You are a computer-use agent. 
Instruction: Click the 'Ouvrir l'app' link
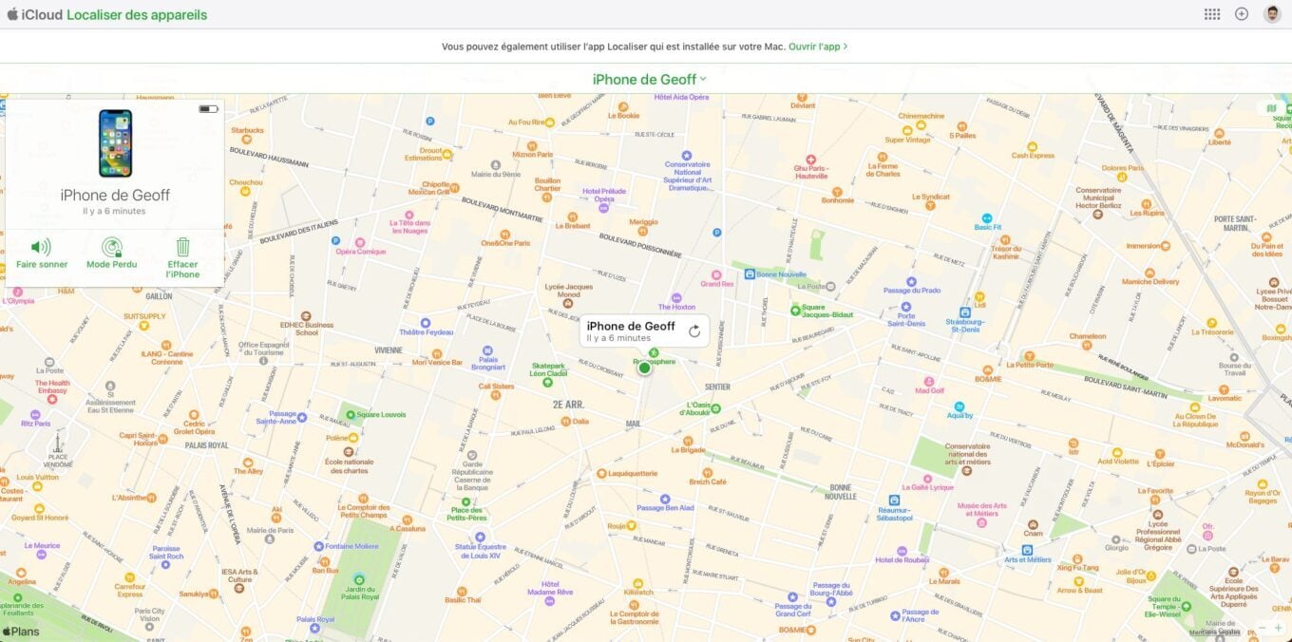[x=818, y=46]
